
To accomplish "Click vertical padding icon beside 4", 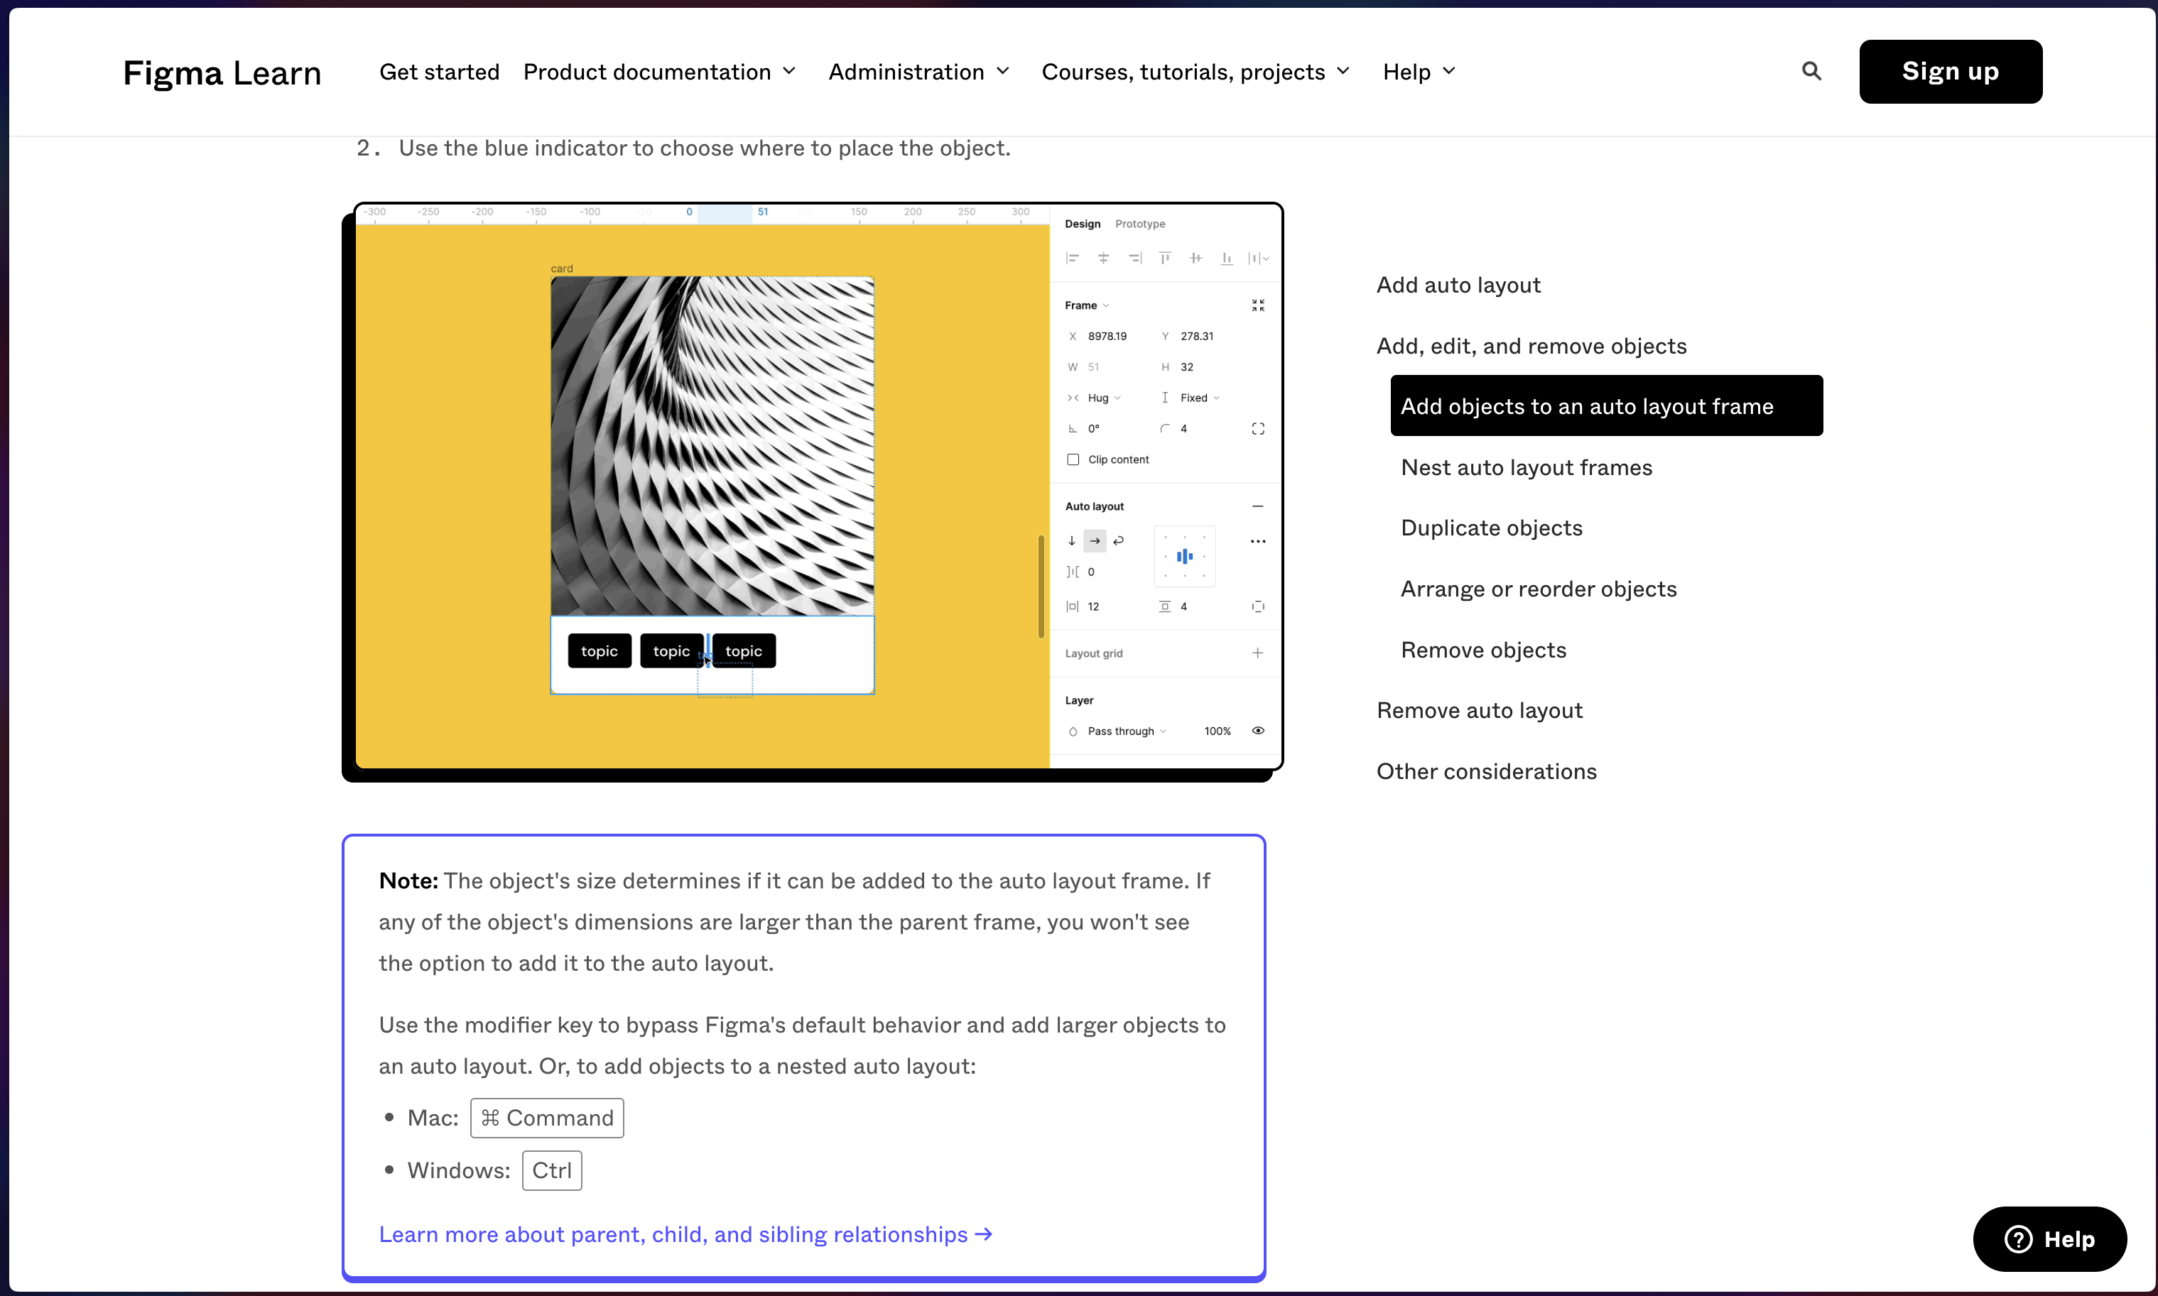I will point(1165,606).
